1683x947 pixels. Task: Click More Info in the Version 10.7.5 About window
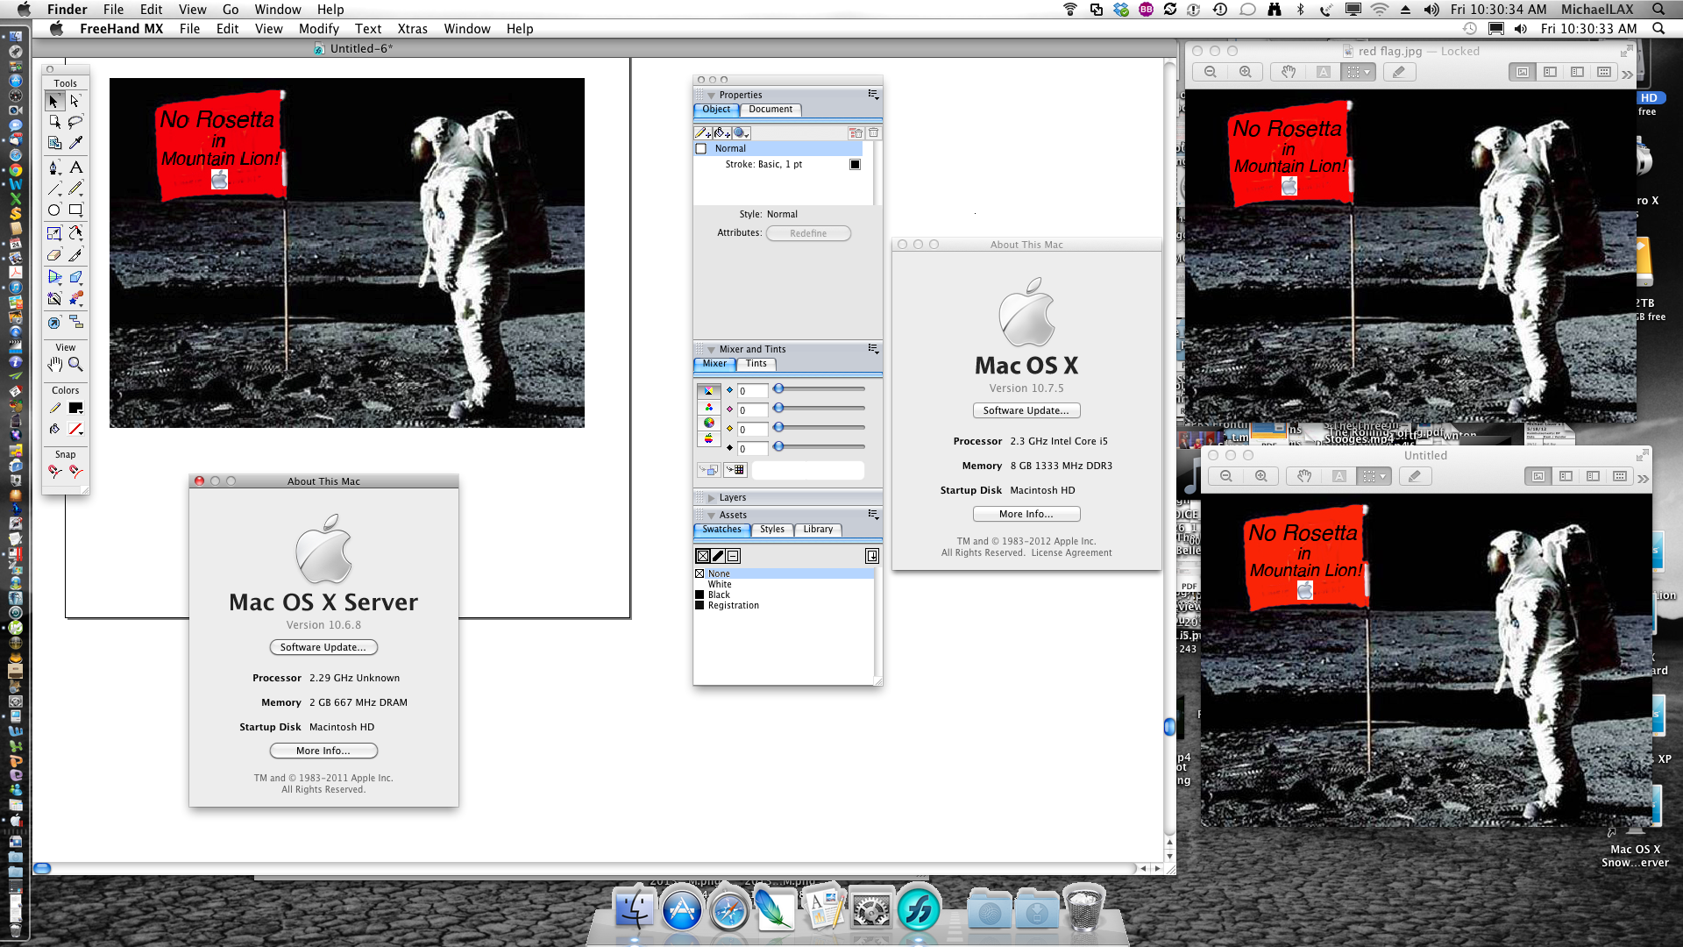[1026, 515]
